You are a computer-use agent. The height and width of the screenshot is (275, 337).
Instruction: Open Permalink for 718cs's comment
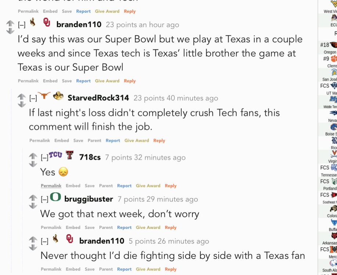[51, 186]
